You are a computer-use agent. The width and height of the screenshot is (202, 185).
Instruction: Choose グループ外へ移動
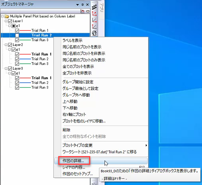coord(101,95)
